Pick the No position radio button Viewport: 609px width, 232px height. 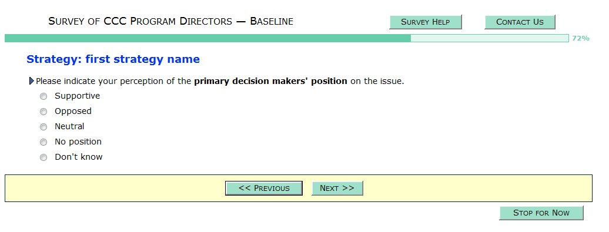(43, 142)
